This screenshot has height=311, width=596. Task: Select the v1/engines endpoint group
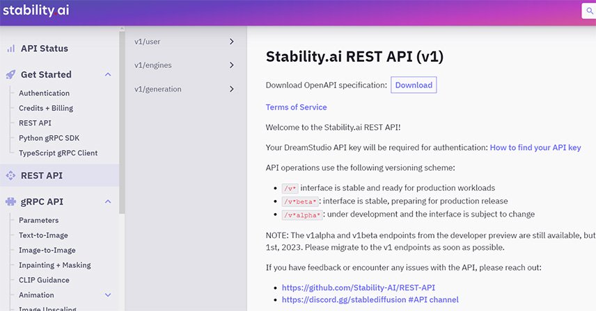coord(152,65)
